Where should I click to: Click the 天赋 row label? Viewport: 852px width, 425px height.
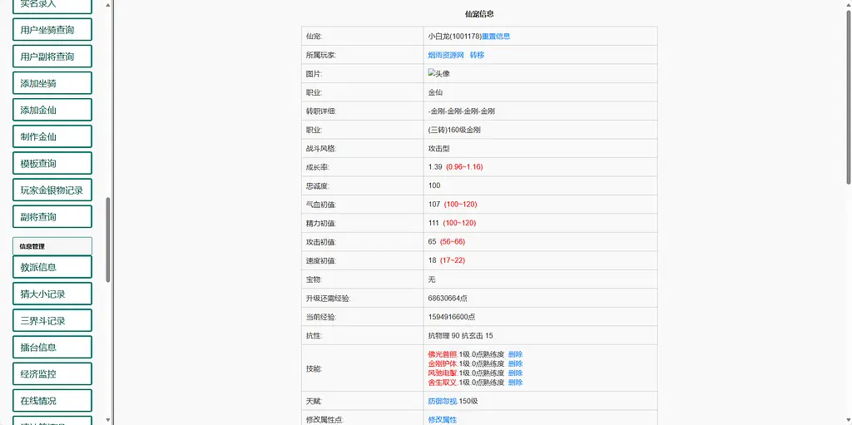pyautogui.click(x=314, y=401)
